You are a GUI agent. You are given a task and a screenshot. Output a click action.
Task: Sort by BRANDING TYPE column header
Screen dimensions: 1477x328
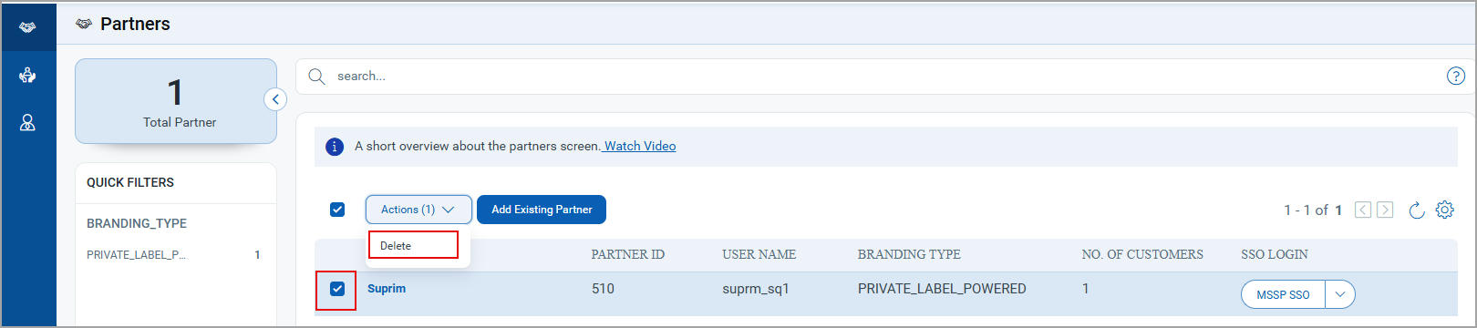tap(909, 255)
